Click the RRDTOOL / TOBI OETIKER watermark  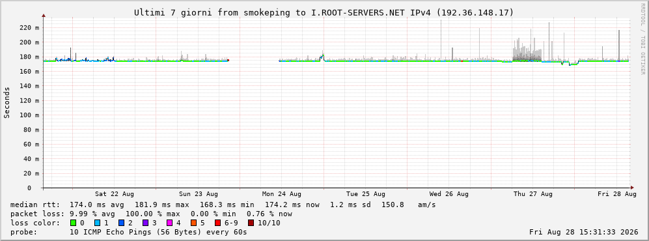(x=642, y=39)
